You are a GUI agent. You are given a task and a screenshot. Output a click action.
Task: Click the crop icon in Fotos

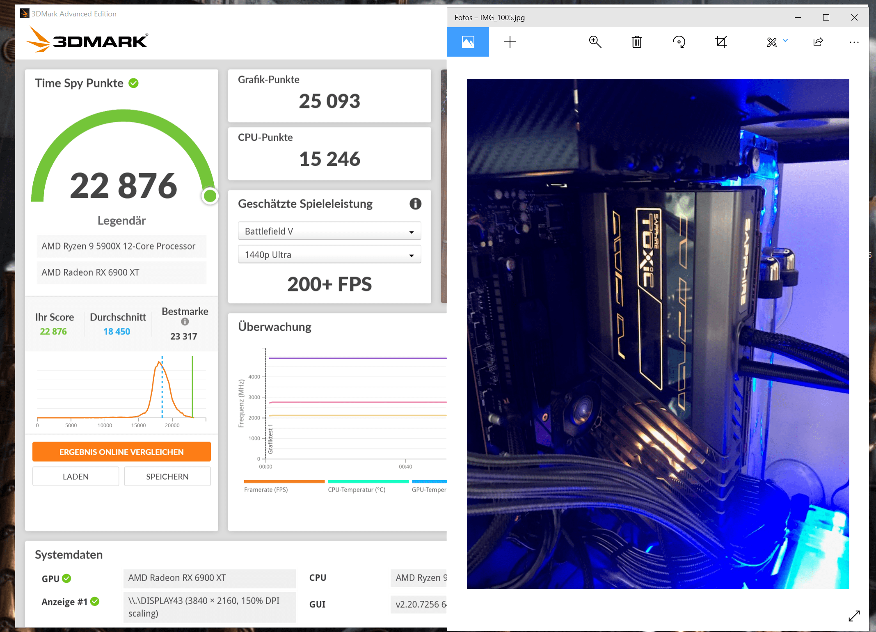[721, 42]
